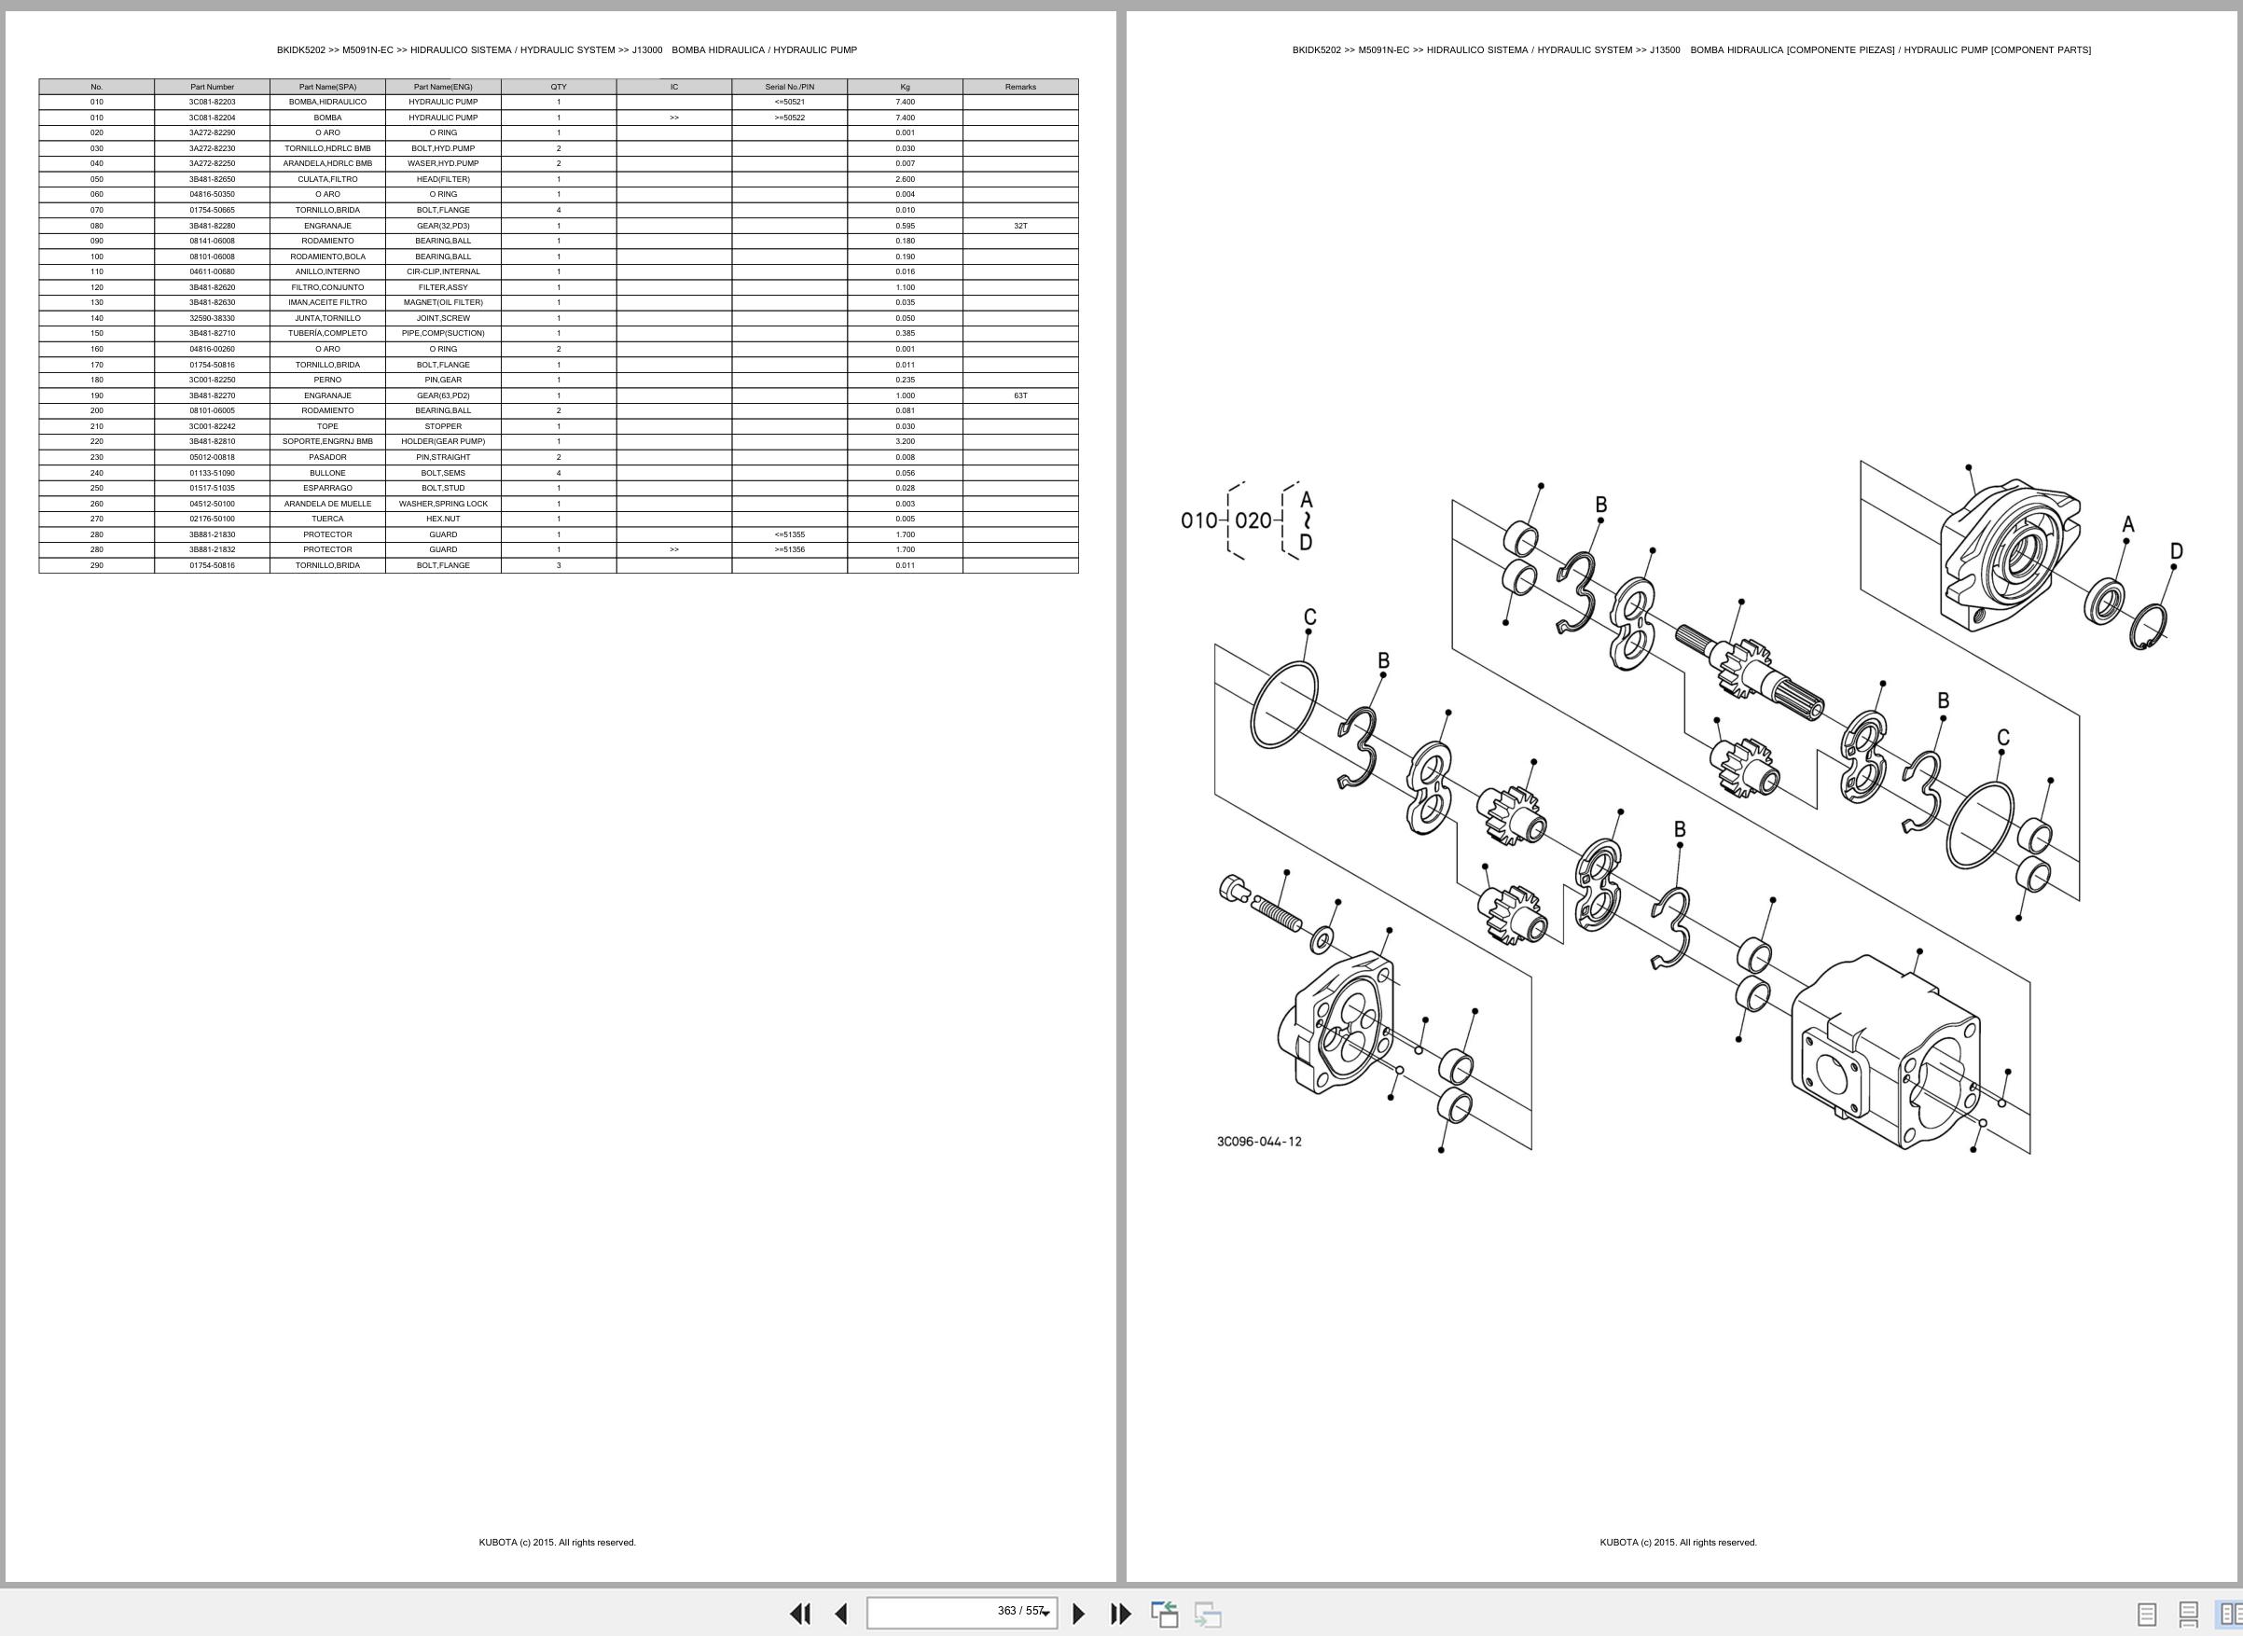
Task: Click the PIPE,COMP(SUCTION) cell
Action: tap(443, 333)
